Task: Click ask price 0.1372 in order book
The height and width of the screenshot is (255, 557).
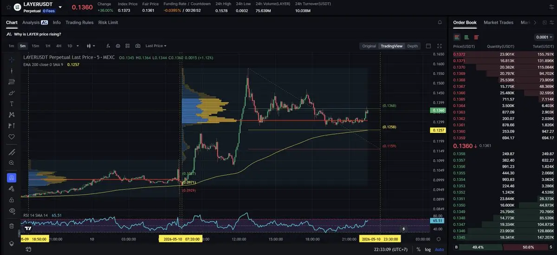Action: [458, 54]
